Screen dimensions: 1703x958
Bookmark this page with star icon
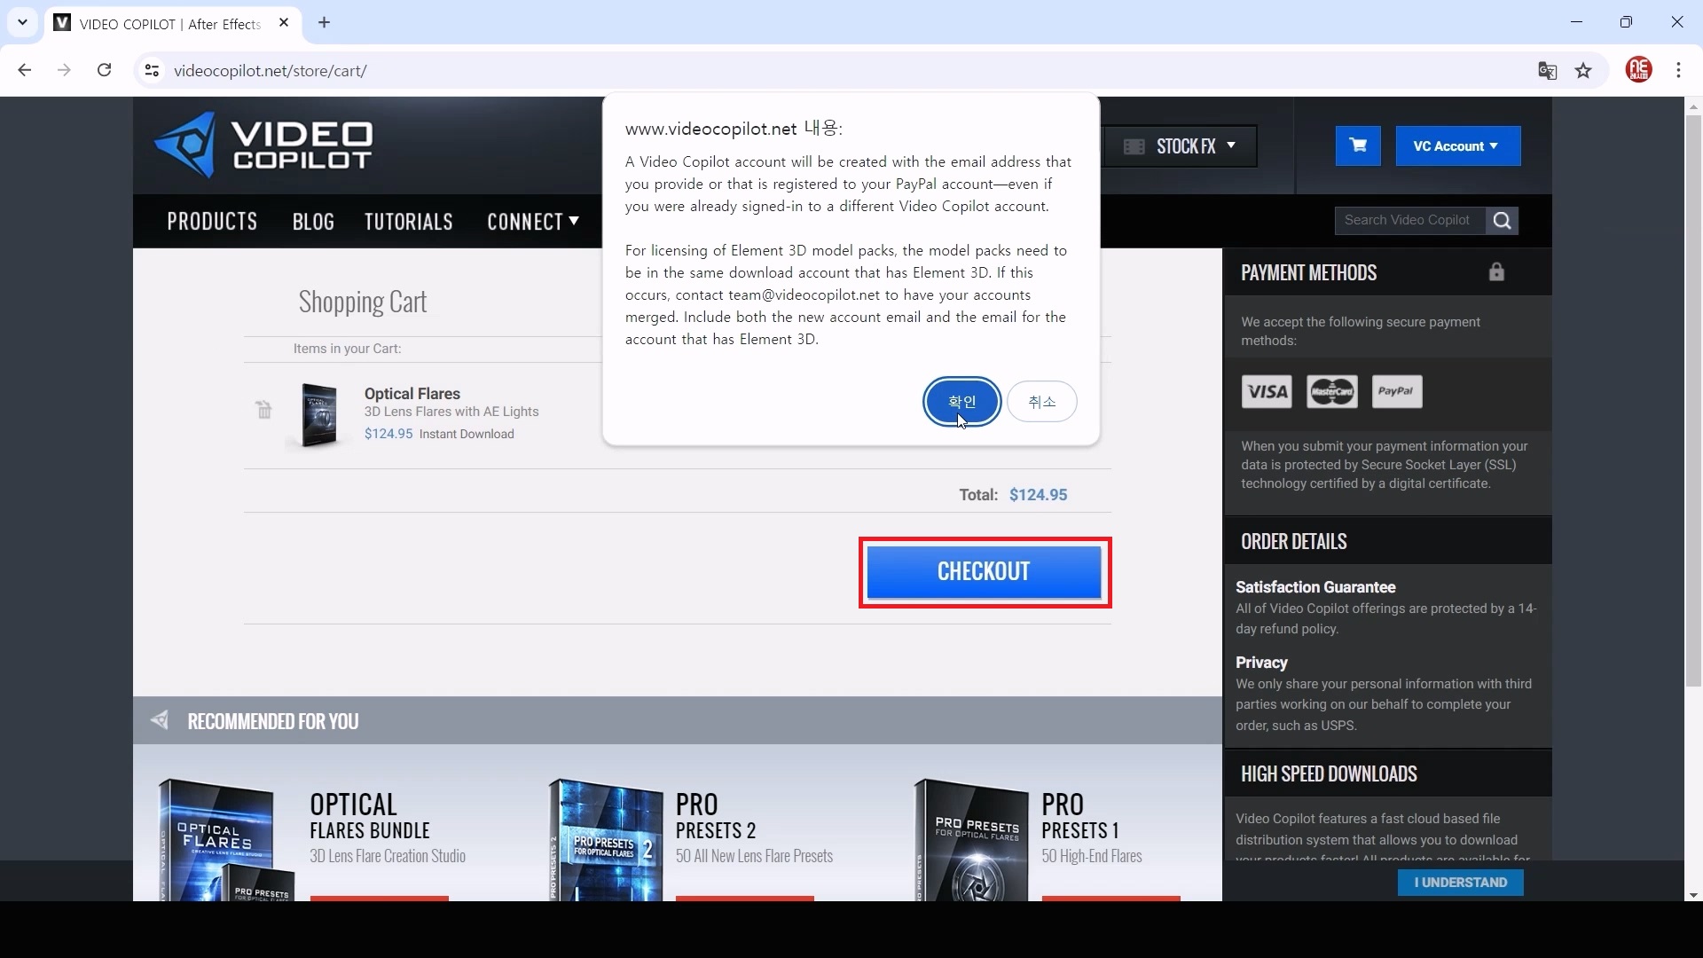pos(1583,71)
